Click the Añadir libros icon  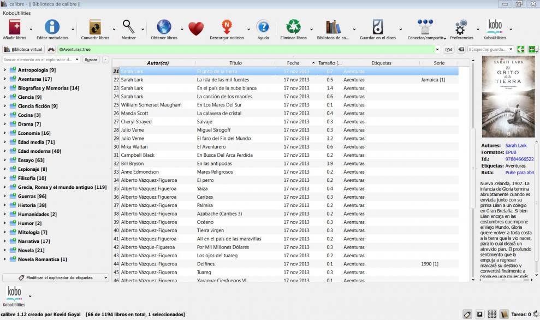(x=14, y=27)
